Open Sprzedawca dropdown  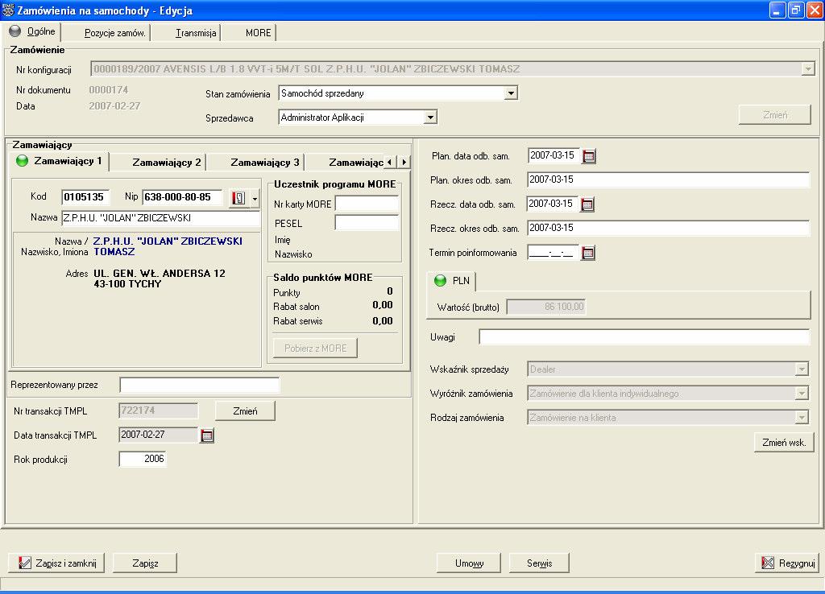(x=430, y=118)
